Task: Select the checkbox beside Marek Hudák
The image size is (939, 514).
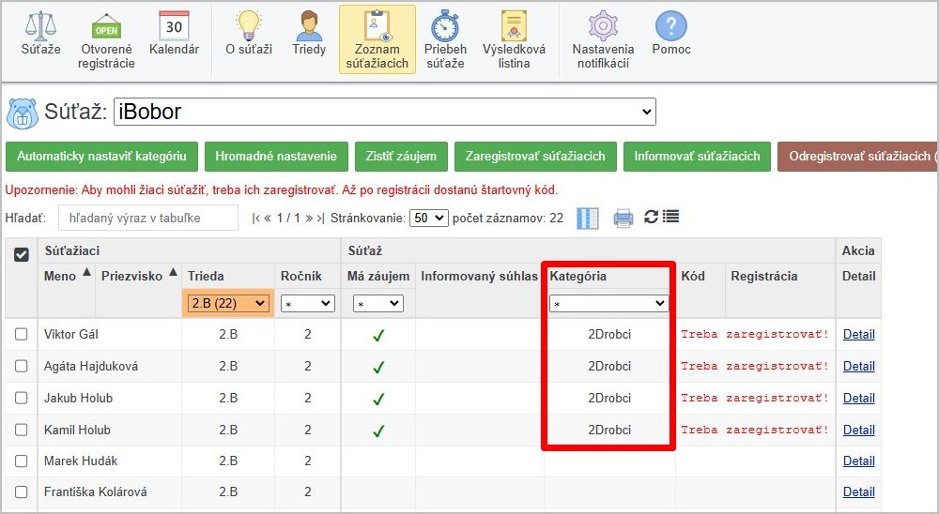Action: click(x=22, y=461)
